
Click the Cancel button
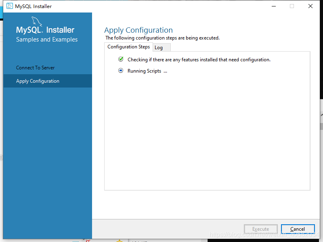[298, 229]
